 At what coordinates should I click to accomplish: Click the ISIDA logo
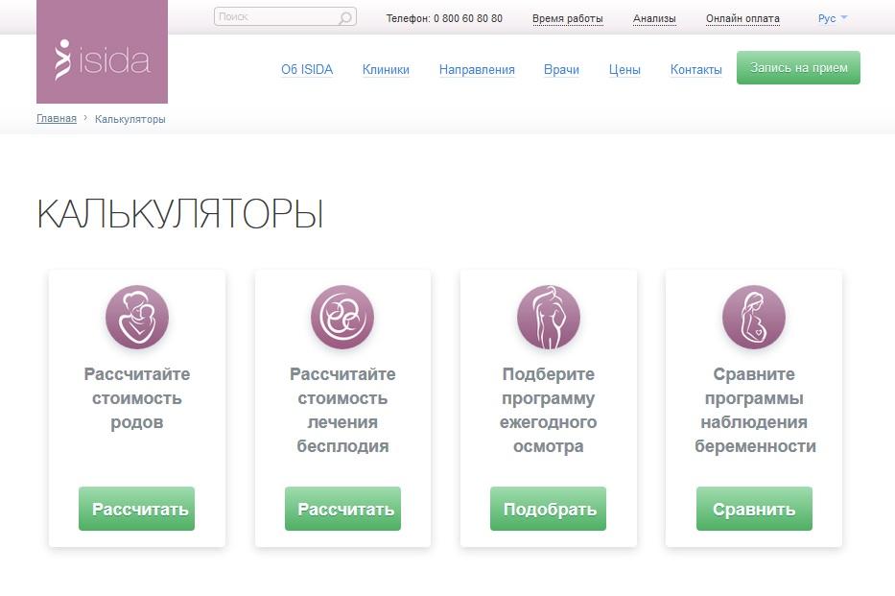click(x=103, y=52)
